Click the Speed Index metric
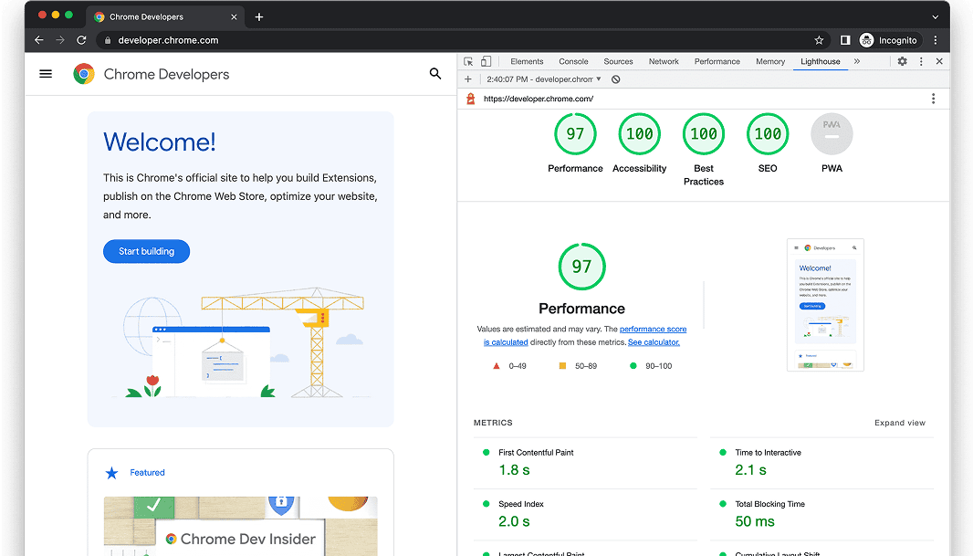The height and width of the screenshot is (556, 973). click(585, 514)
